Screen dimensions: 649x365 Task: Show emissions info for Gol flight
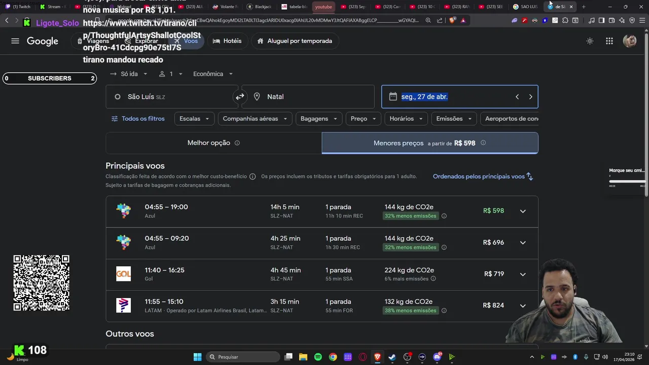point(433,279)
